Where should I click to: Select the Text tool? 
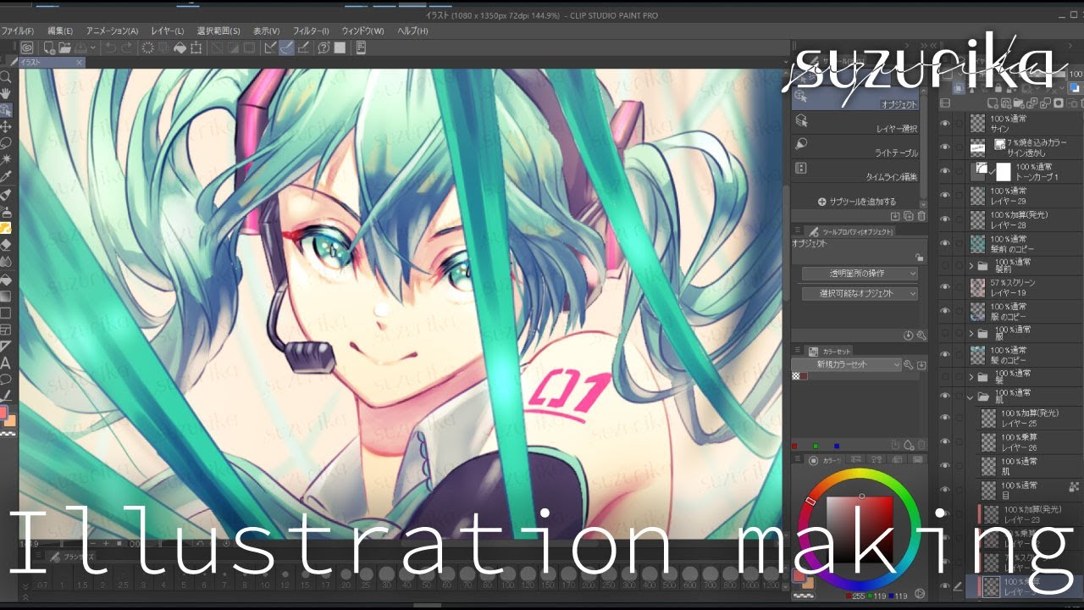point(5,363)
